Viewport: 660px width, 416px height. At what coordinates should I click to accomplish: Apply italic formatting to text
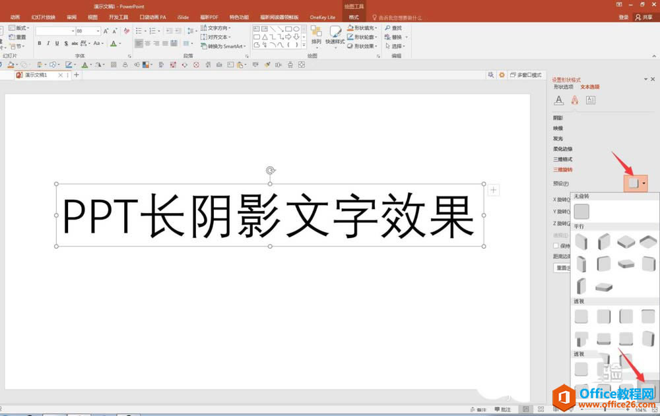pyautogui.click(x=48, y=44)
